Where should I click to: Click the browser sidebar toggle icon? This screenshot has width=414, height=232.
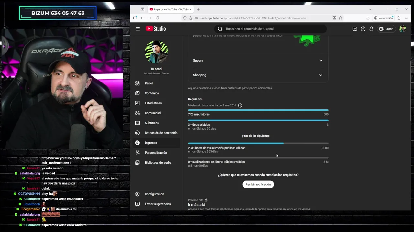point(135,18)
